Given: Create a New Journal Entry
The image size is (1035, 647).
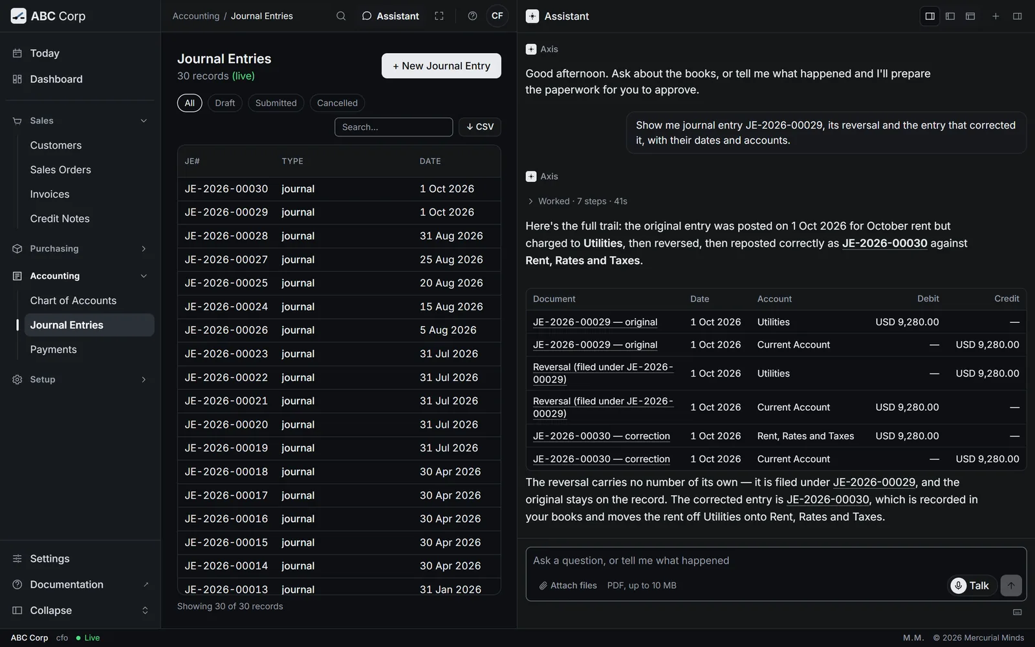Looking at the screenshot, I should tap(441, 66).
